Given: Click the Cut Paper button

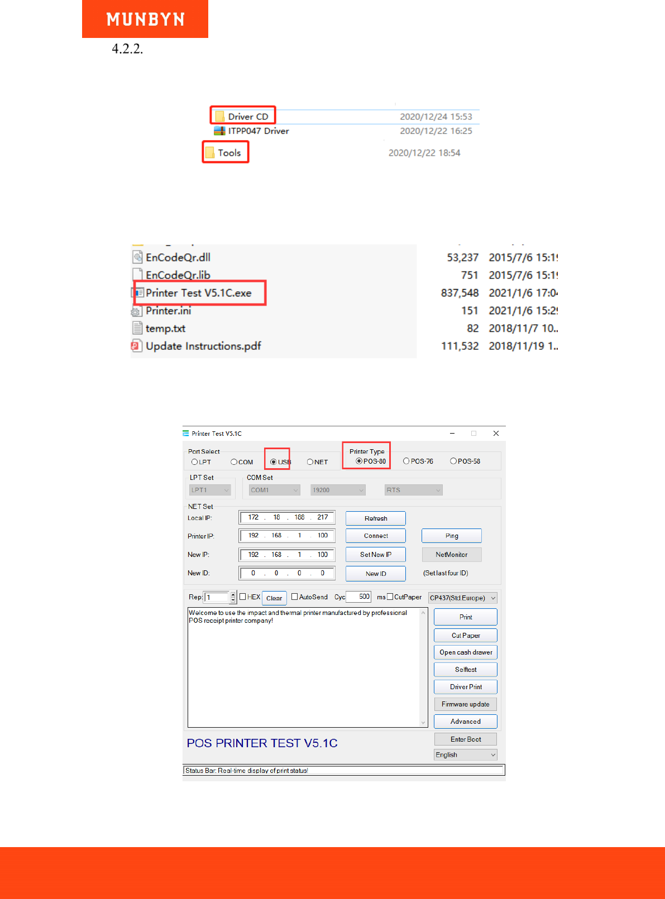Looking at the screenshot, I should click(466, 636).
